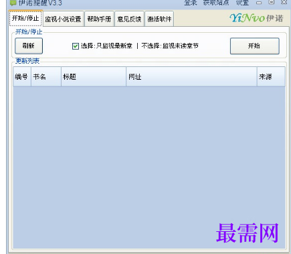Sort by the 书名 column header
Image resolution: width=291 pixels, height=254 pixels.
(x=46, y=76)
